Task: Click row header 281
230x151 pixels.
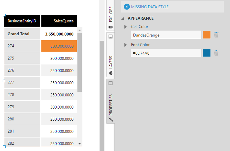Action: coord(22,131)
